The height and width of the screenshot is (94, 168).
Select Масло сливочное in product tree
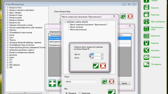[x=88, y=25]
